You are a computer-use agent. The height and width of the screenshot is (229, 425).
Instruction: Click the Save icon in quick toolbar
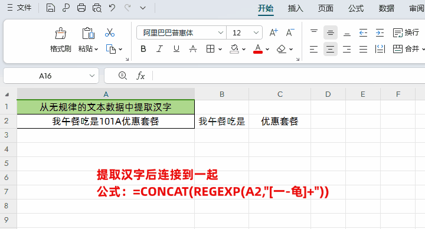click(50, 8)
